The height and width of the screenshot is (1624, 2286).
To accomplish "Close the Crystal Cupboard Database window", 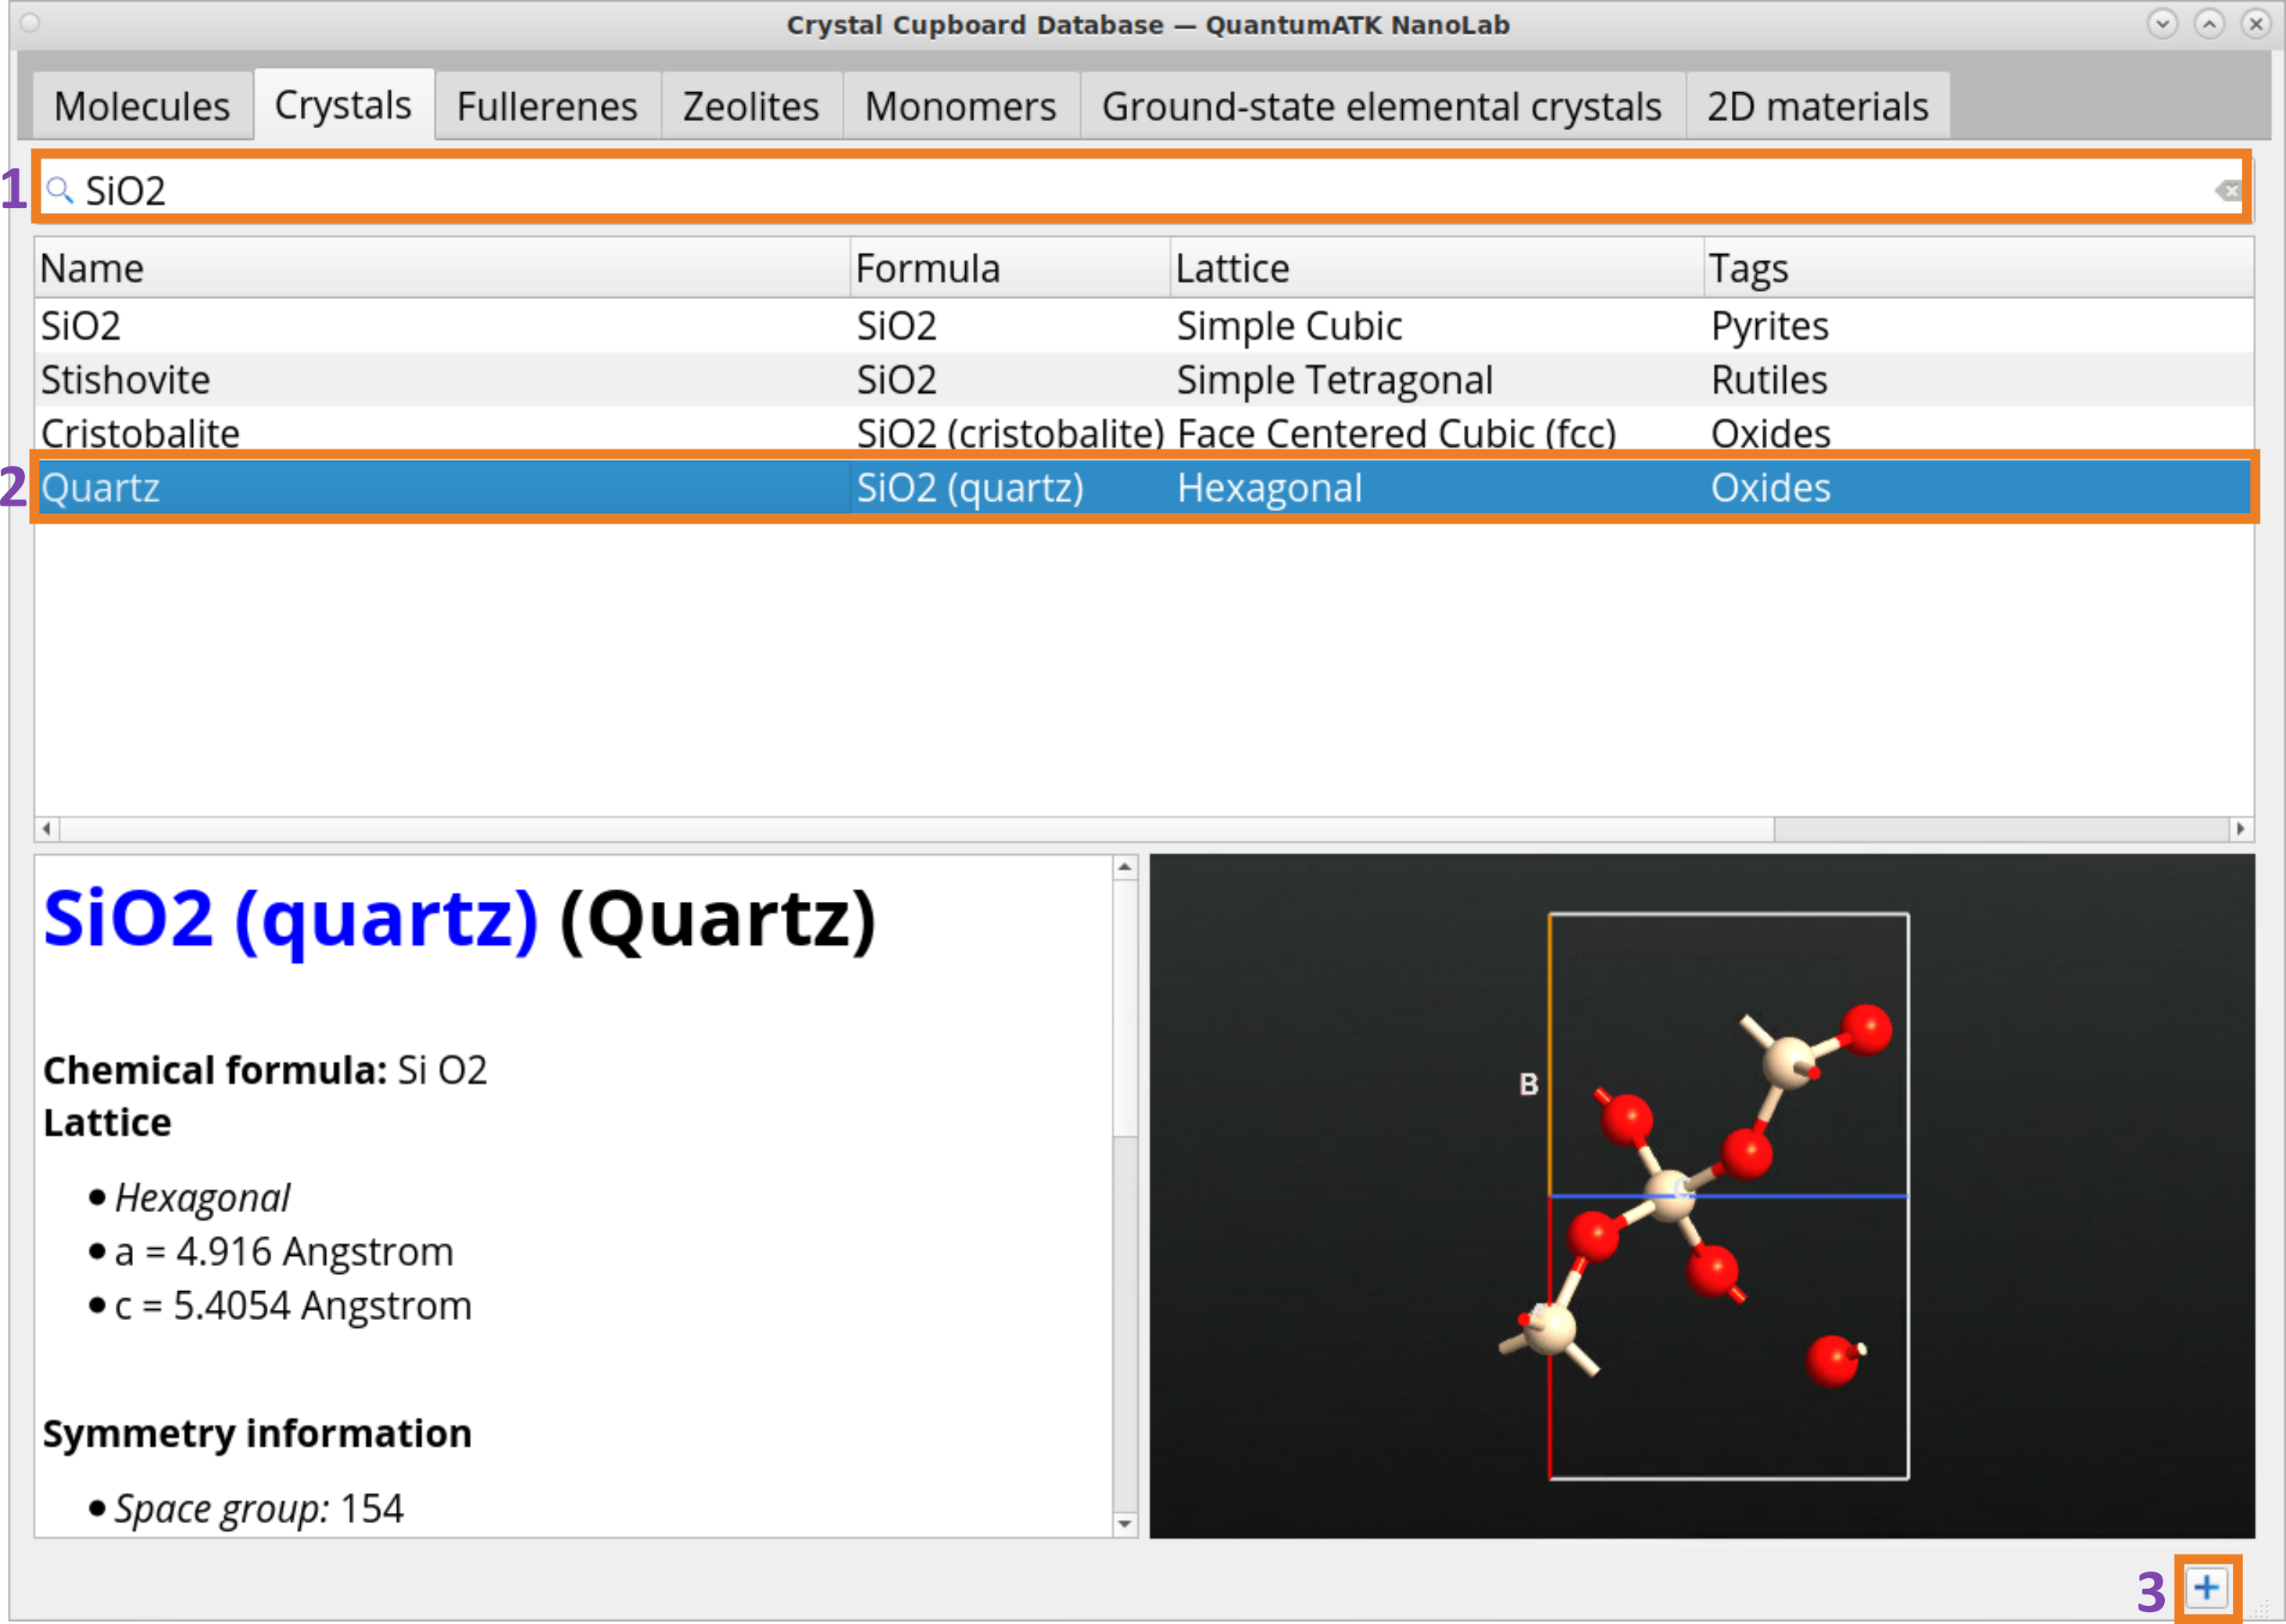I will (2256, 24).
